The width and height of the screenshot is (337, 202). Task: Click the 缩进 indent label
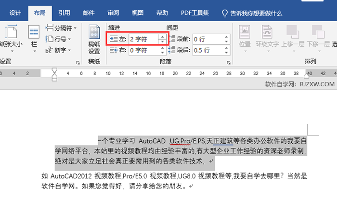[114, 28]
